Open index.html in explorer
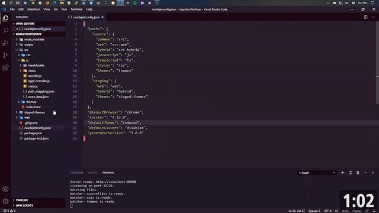Screen dimensions: 379x213 coord(33,107)
